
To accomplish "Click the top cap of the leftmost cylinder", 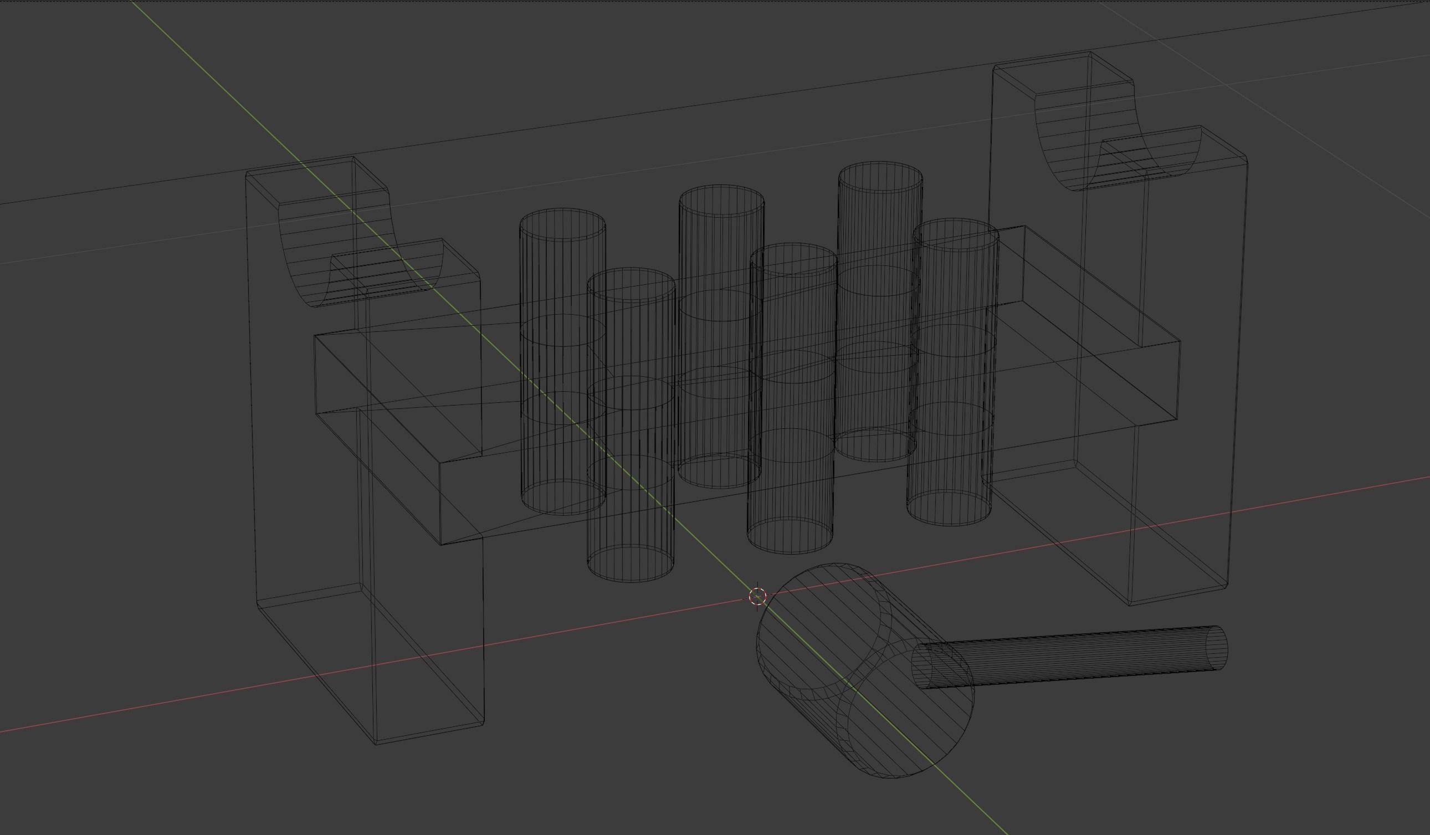I will point(562,224).
